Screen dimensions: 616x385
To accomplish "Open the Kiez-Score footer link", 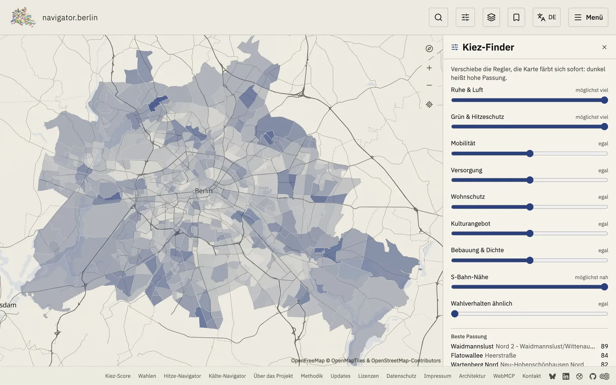I will coord(118,376).
